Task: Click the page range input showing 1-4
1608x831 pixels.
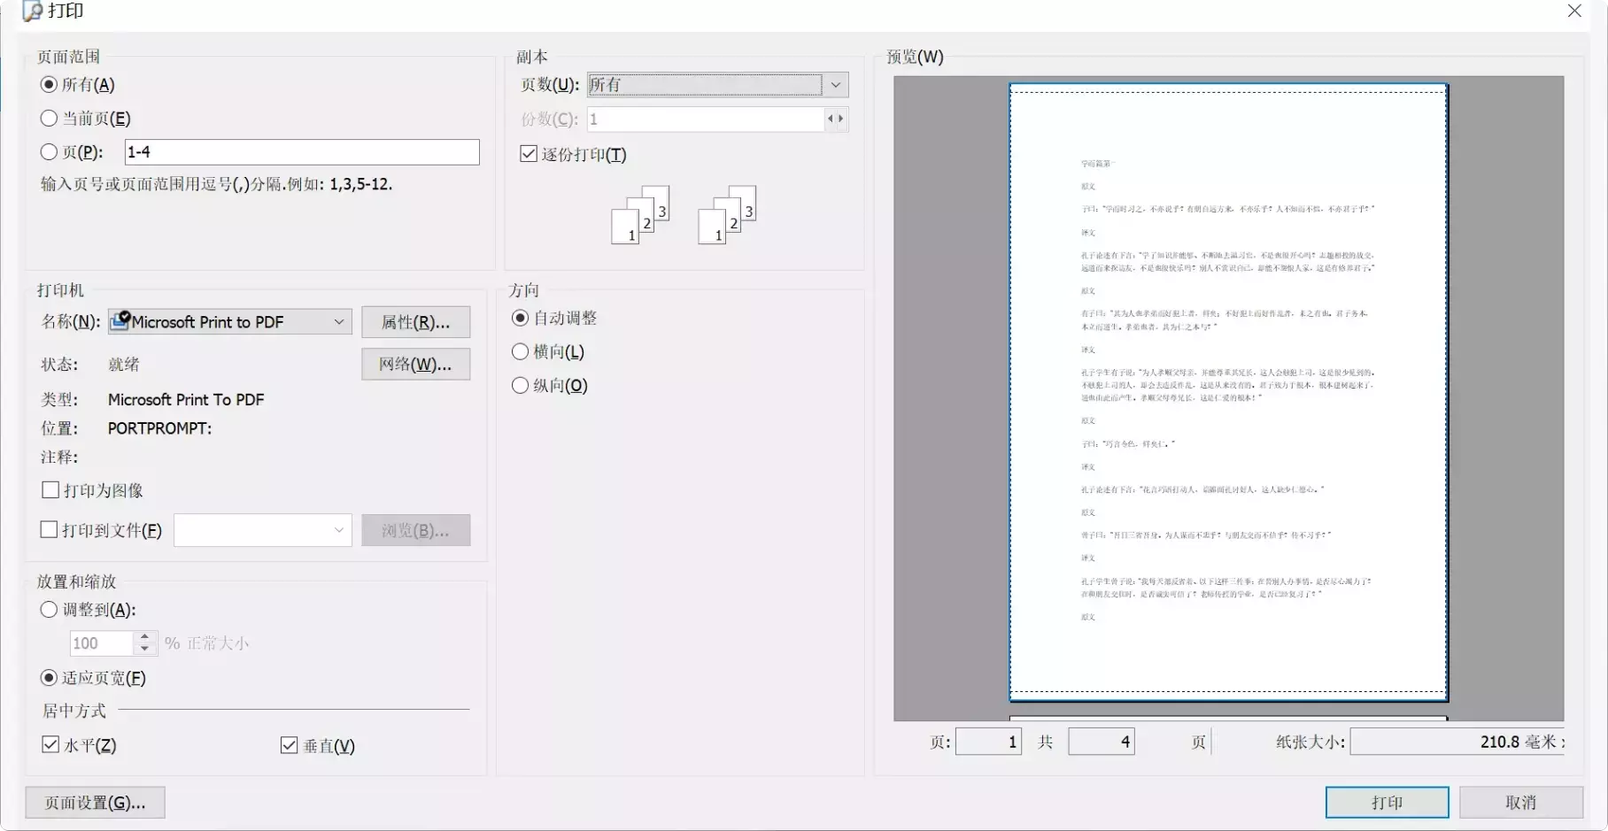Action: pyautogui.click(x=301, y=151)
